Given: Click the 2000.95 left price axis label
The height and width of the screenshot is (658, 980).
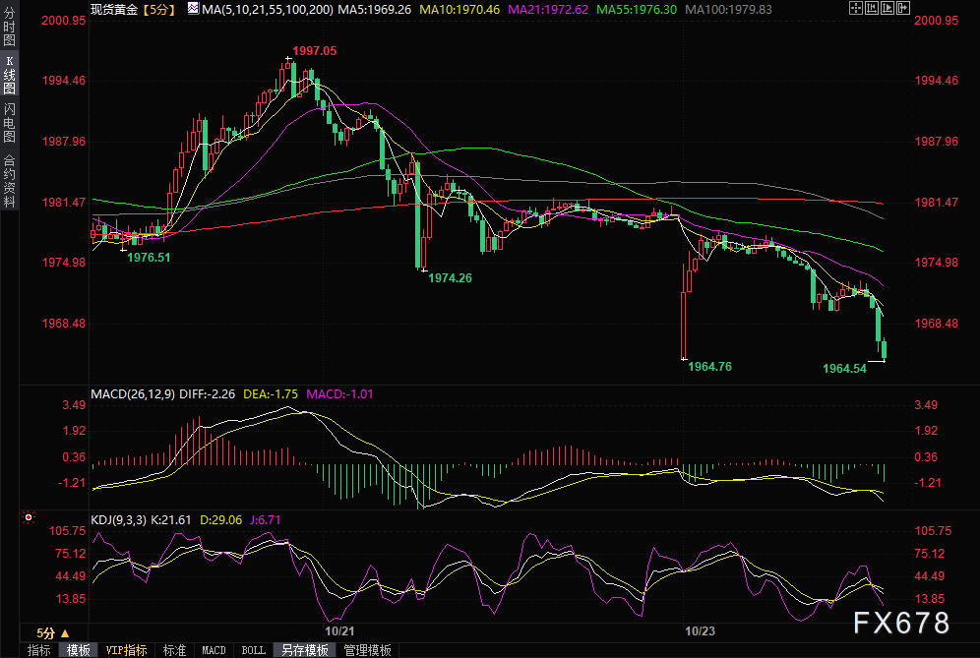Looking at the screenshot, I should 64,21.
